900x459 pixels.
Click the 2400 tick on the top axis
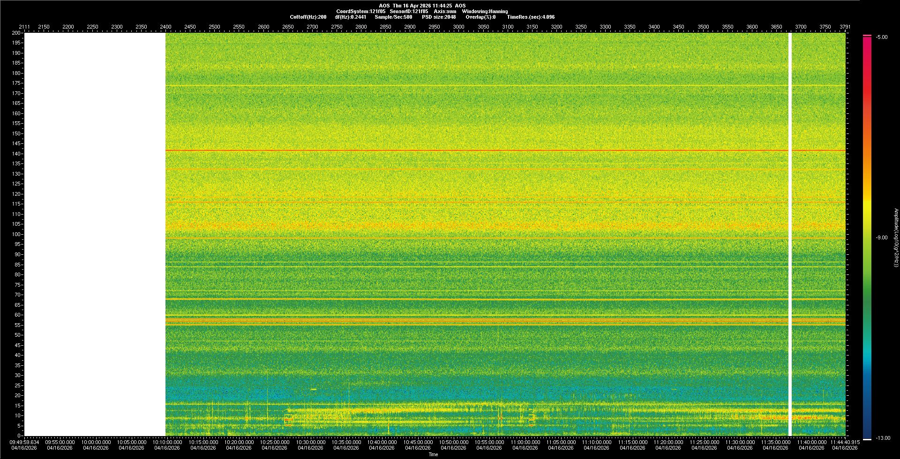165,27
